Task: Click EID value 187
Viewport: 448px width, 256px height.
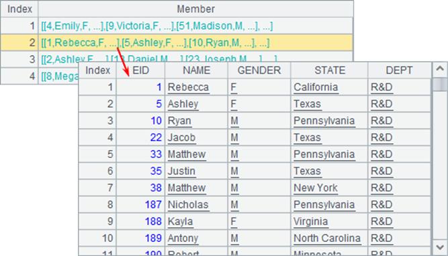Action: pyautogui.click(x=153, y=204)
